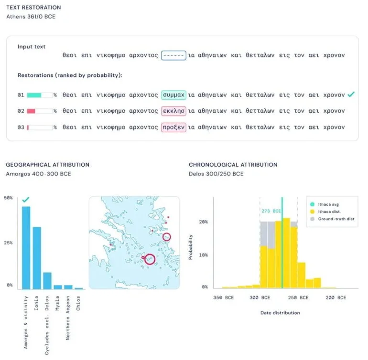
Task: Select the teal Ithaca avg legend dot
Action: click(312, 204)
